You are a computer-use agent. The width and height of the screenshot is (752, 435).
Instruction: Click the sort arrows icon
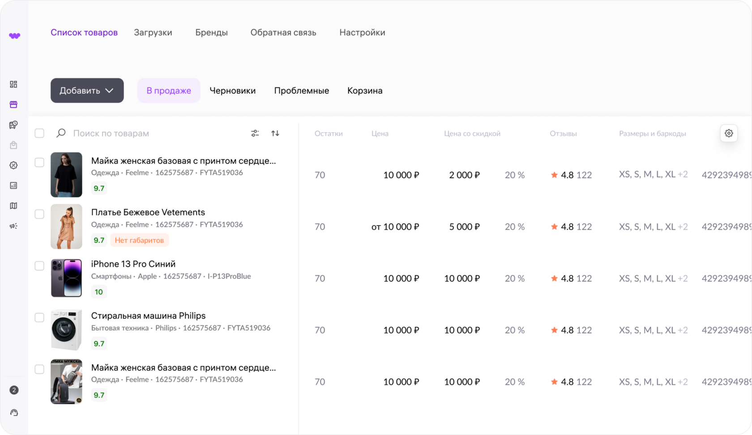[x=275, y=133]
